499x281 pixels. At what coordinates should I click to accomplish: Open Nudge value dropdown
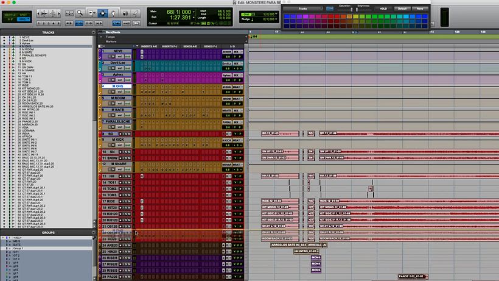276,20
